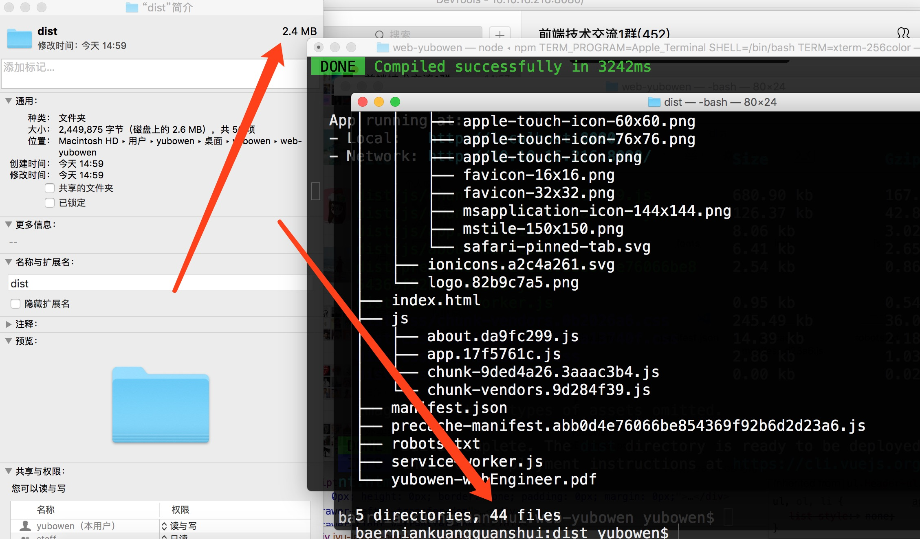Image resolution: width=920 pixels, height=539 pixels.
Task: Click the web-yubowen folder icon in node terminal title
Action: (x=383, y=48)
